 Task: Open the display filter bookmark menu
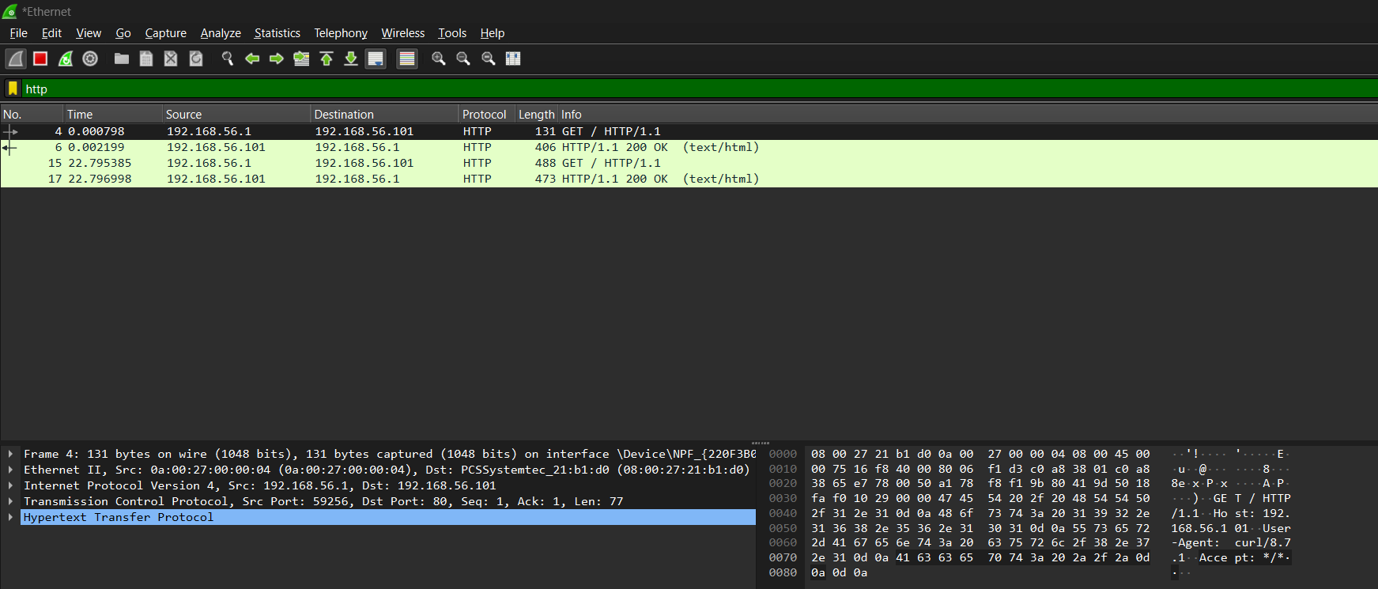[13, 89]
